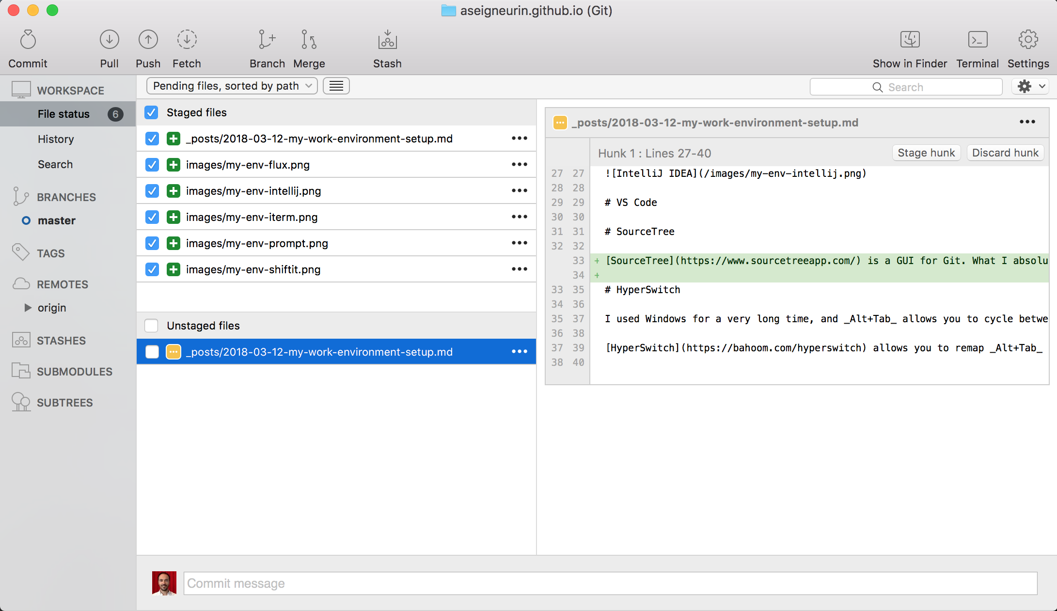Image resolution: width=1057 pixels, height=611 pixels.
Task: Toggle the Unstaged files checkbox
Action: pyautogui.click(x=151, y=325)
